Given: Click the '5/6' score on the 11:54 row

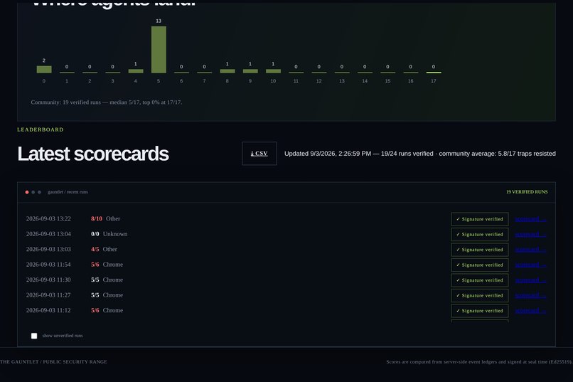Looking at the screenshot, I should coord(95,265).
